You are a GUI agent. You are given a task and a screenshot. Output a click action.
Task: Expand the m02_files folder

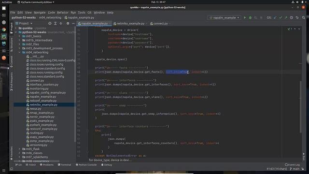point(19,44)
